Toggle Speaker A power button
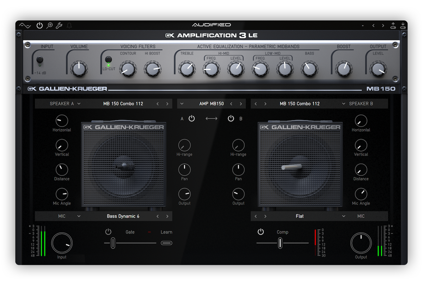Image resolution: width=423 pixels, height=289 pixels. tap(191, 118)
